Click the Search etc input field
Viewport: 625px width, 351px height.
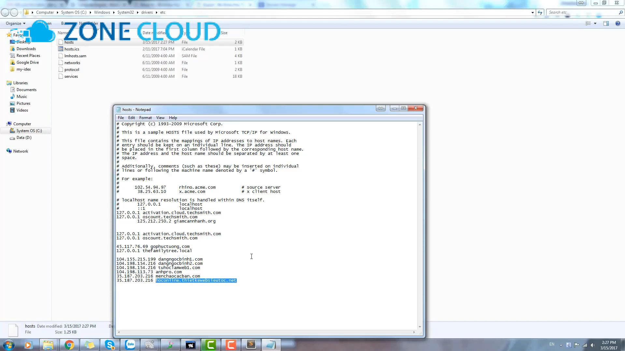pyautogui.click(x=582, y=12)
